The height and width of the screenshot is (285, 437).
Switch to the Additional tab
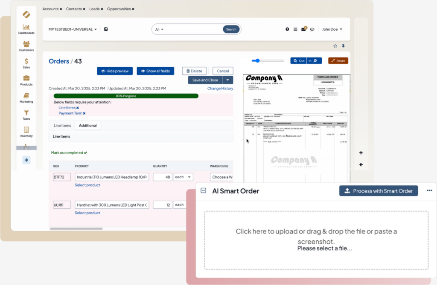87,126
